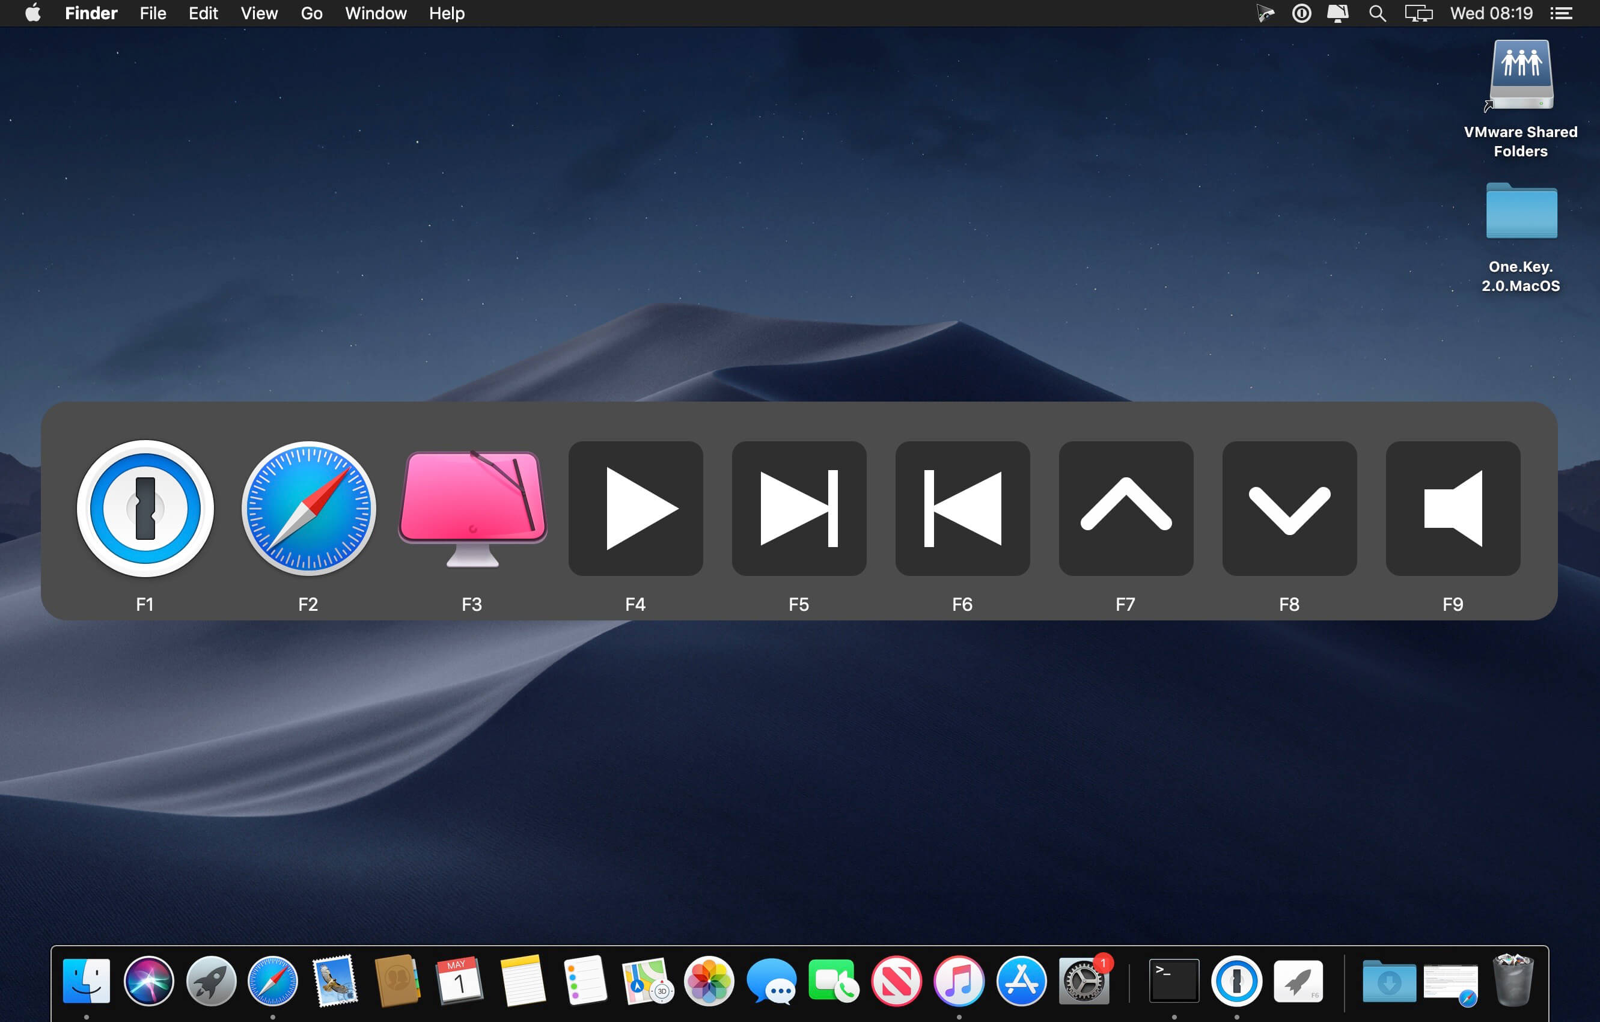The image size is (1600, 1022).
Task: Open Notes from the Dock
Action: (522, 980)
